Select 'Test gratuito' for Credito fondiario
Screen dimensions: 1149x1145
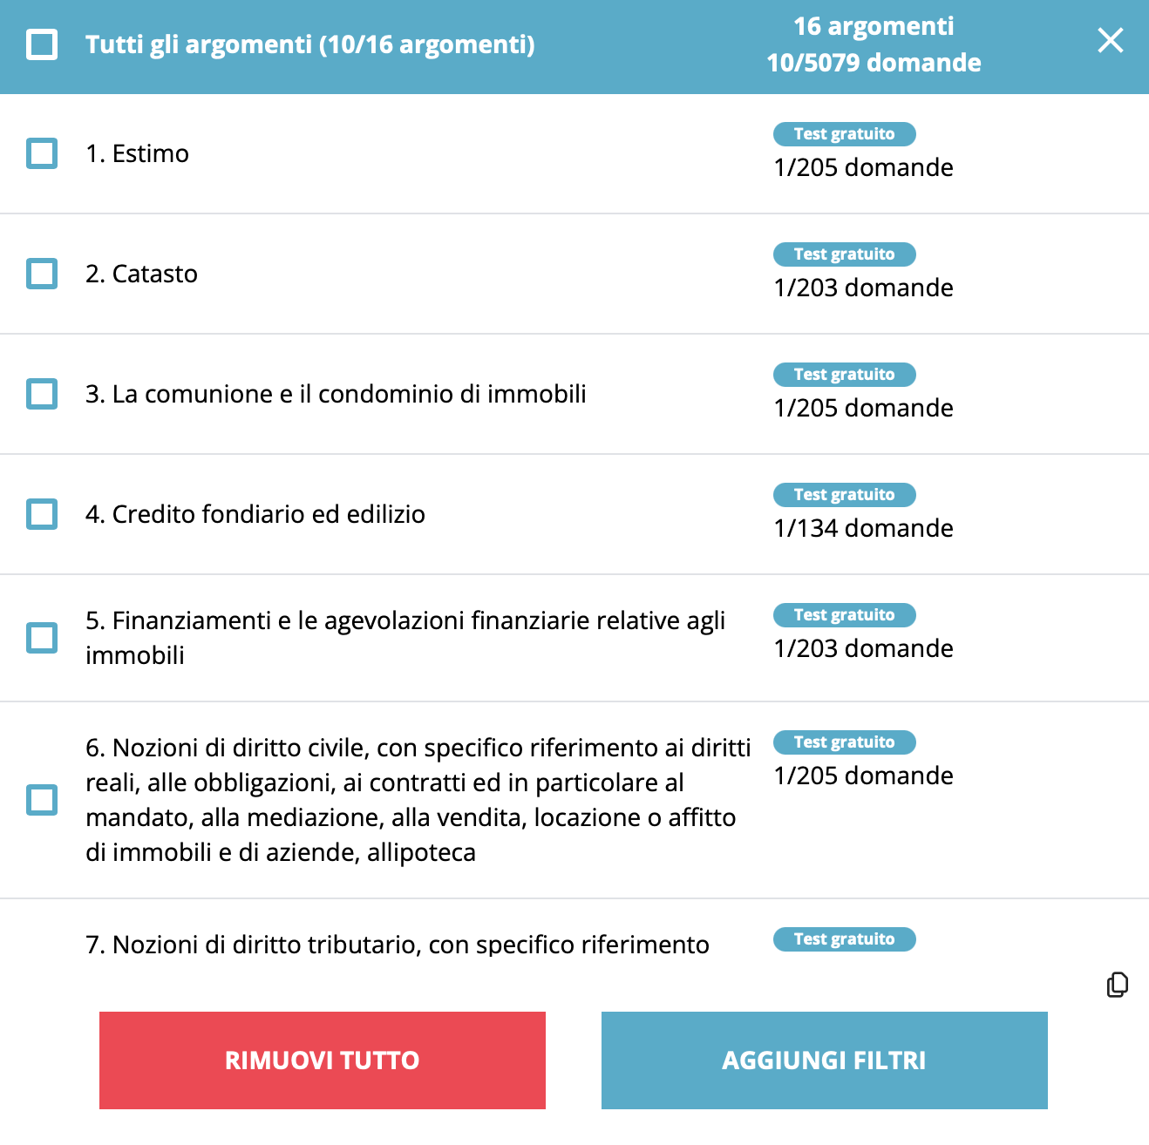click(x=844, y=495)
